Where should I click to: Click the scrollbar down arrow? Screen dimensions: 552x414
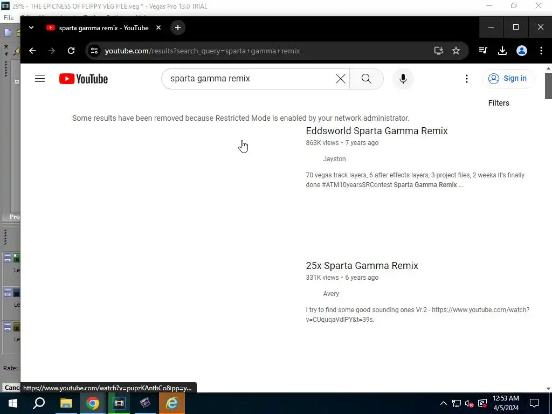[548, 389]
